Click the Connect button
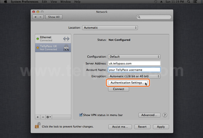This screenshot has width=203, height=138. [118, 89]
